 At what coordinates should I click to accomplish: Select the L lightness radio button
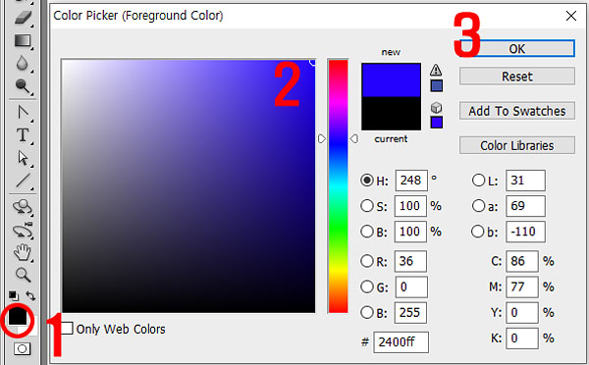click(478, 181)
